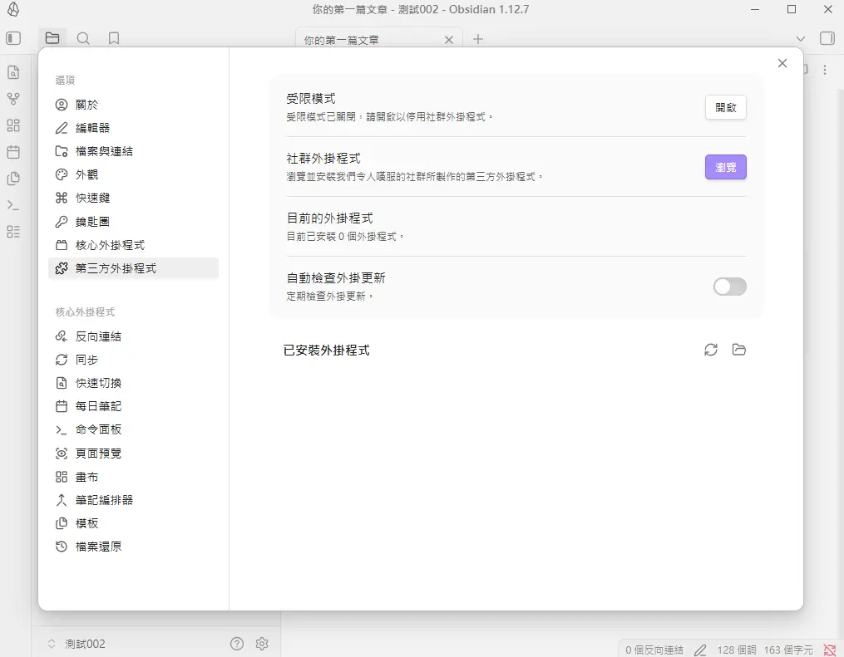844x657 pixels.
Task: Close the settings dialog
Action: point(782,63)
